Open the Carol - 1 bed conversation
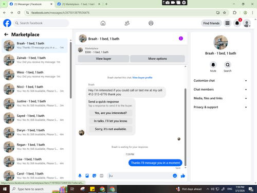257x193 pixels. point(34,176)
